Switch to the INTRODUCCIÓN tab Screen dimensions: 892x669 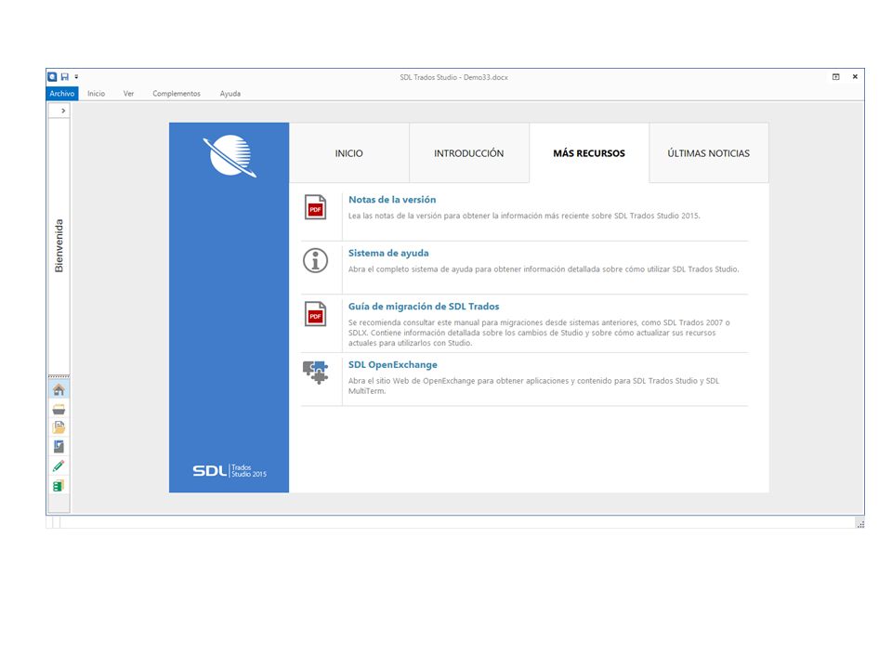(x=468, y=153)
